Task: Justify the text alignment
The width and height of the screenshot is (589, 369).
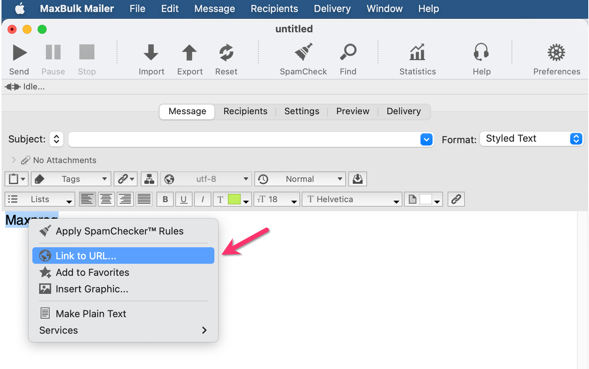Action: [144, 199]
